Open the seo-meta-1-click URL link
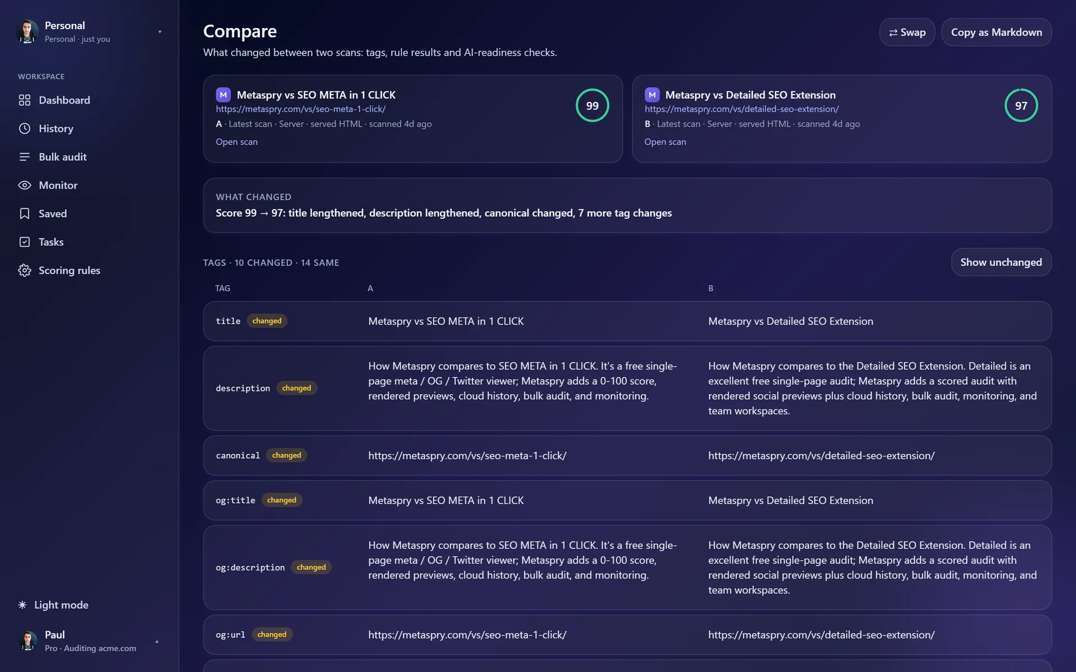Viewport: 1076px width, 672px height. (x=300, y=109)
